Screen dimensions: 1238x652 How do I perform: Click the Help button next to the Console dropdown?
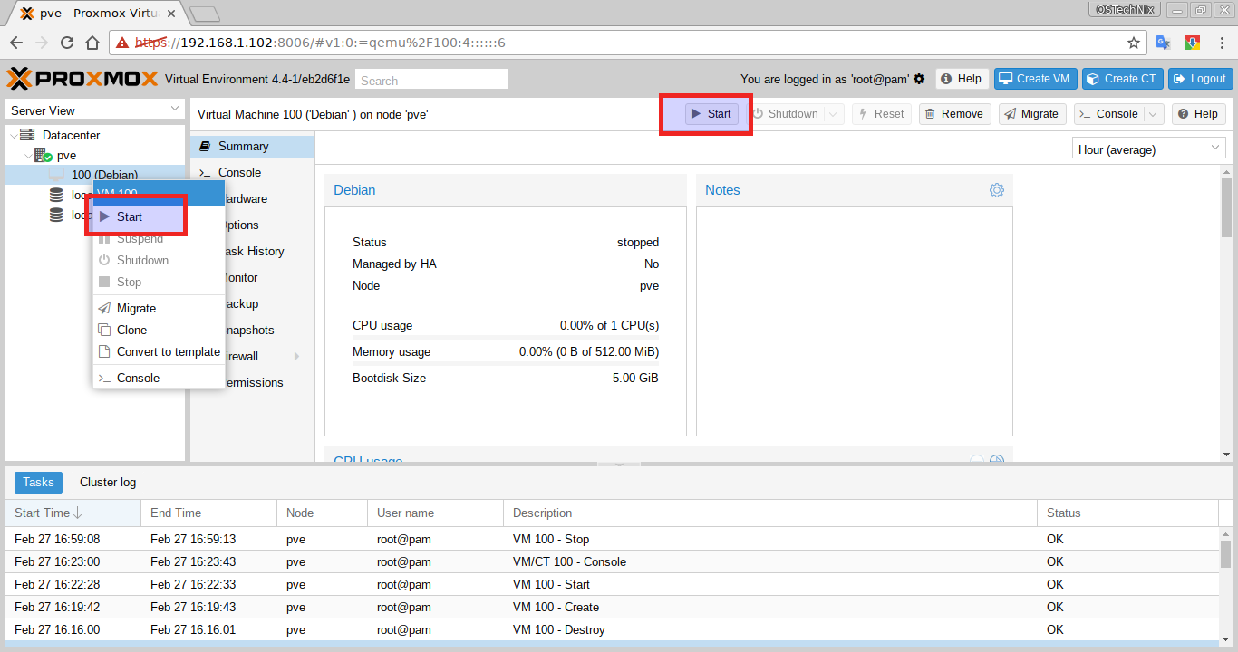(x=1198, y=114)
